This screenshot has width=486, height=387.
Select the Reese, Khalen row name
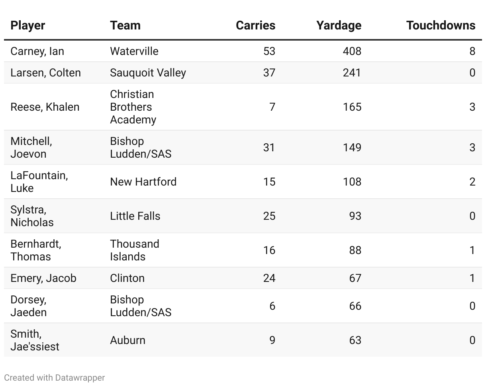[x=45, y=107]
